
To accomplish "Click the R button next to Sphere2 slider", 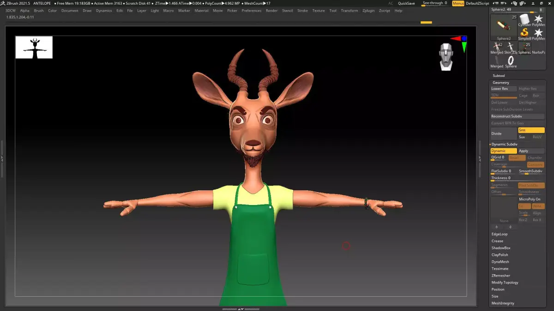I will click(541, 9).
